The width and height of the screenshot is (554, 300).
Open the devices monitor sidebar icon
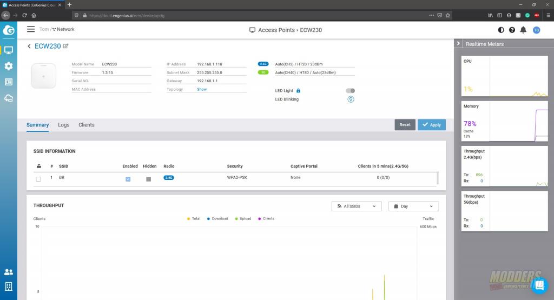pyautogui.click(x=9, y=50)
